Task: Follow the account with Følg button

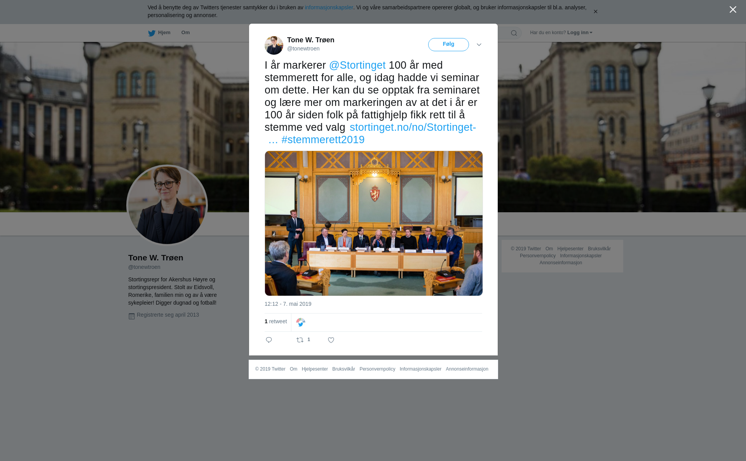Action: (448, 45)
